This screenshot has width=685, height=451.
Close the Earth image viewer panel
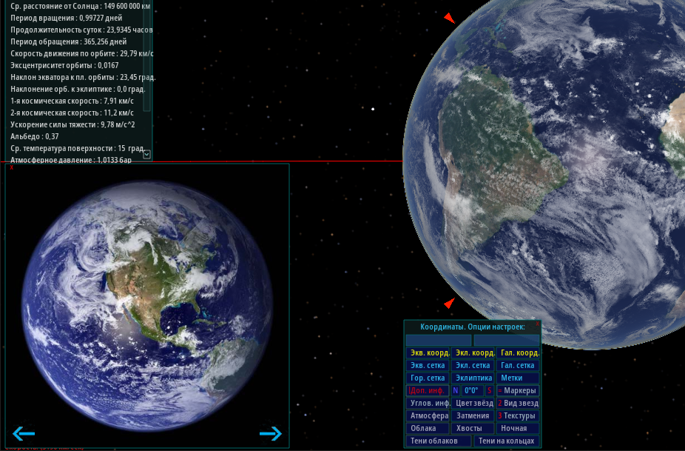coord(11,167)
